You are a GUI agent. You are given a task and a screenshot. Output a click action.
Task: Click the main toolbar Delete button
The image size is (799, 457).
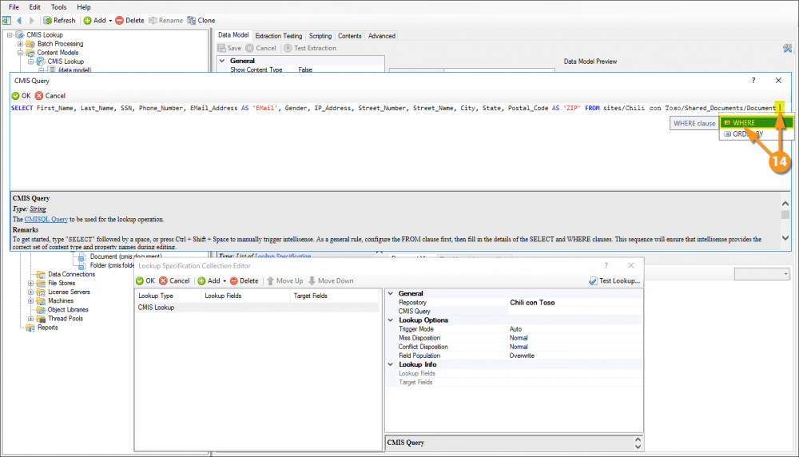pos(129,21)
